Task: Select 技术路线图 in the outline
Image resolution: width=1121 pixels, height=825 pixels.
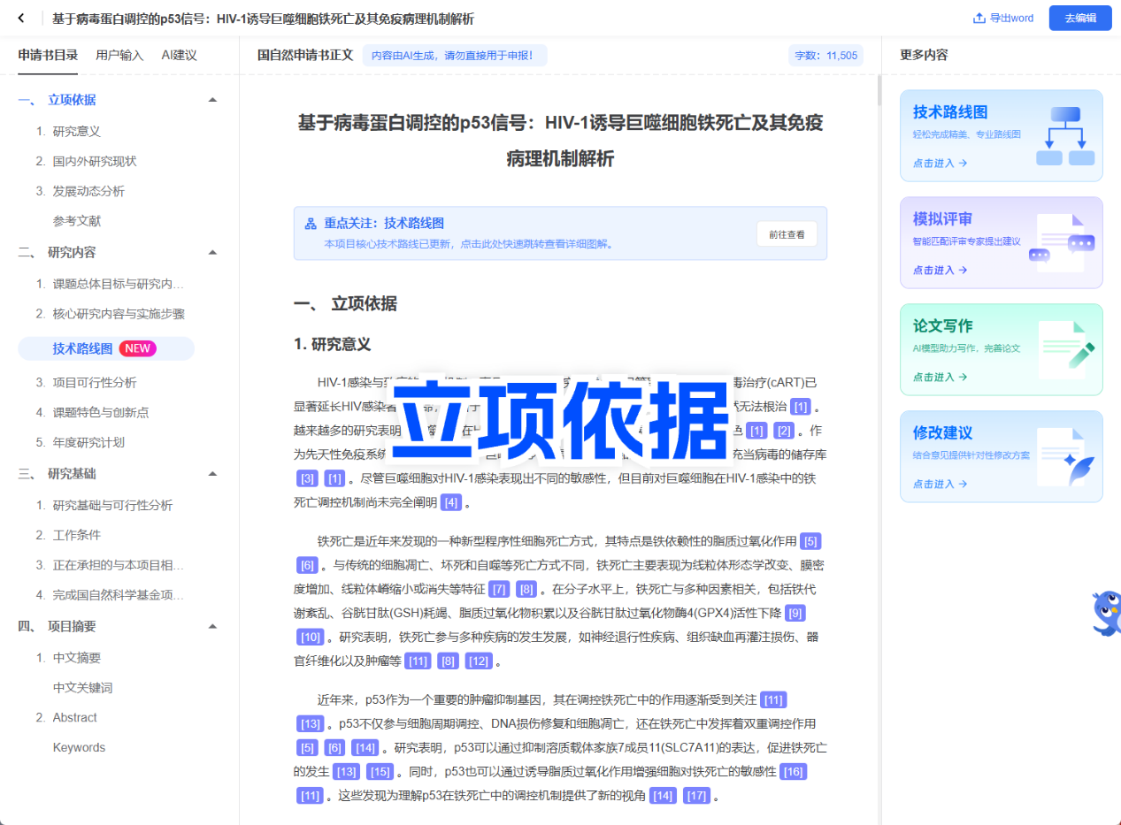Action: click(x=106, y=348)
